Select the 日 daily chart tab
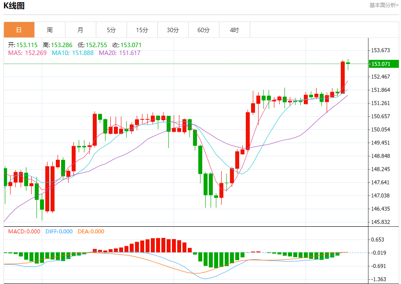Screen dimensions: 401x284 (19, 30)
